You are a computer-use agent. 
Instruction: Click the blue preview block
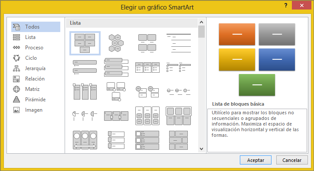(277, 59)
